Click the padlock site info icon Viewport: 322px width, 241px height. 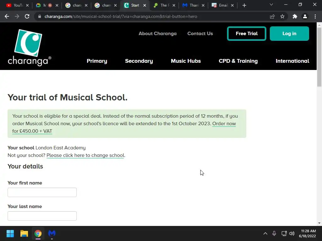coord(40,16)
